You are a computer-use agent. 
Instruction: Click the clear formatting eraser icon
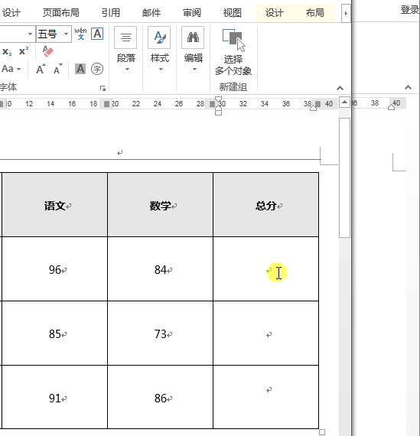click(x=47, y=51)
